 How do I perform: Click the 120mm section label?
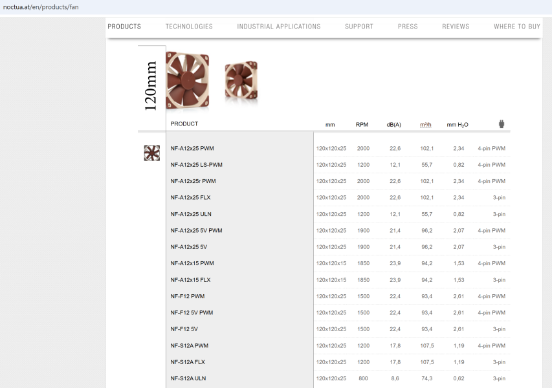pos(151,86)
